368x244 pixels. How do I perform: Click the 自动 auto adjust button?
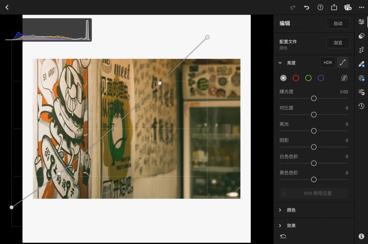(x=338, y=23)
